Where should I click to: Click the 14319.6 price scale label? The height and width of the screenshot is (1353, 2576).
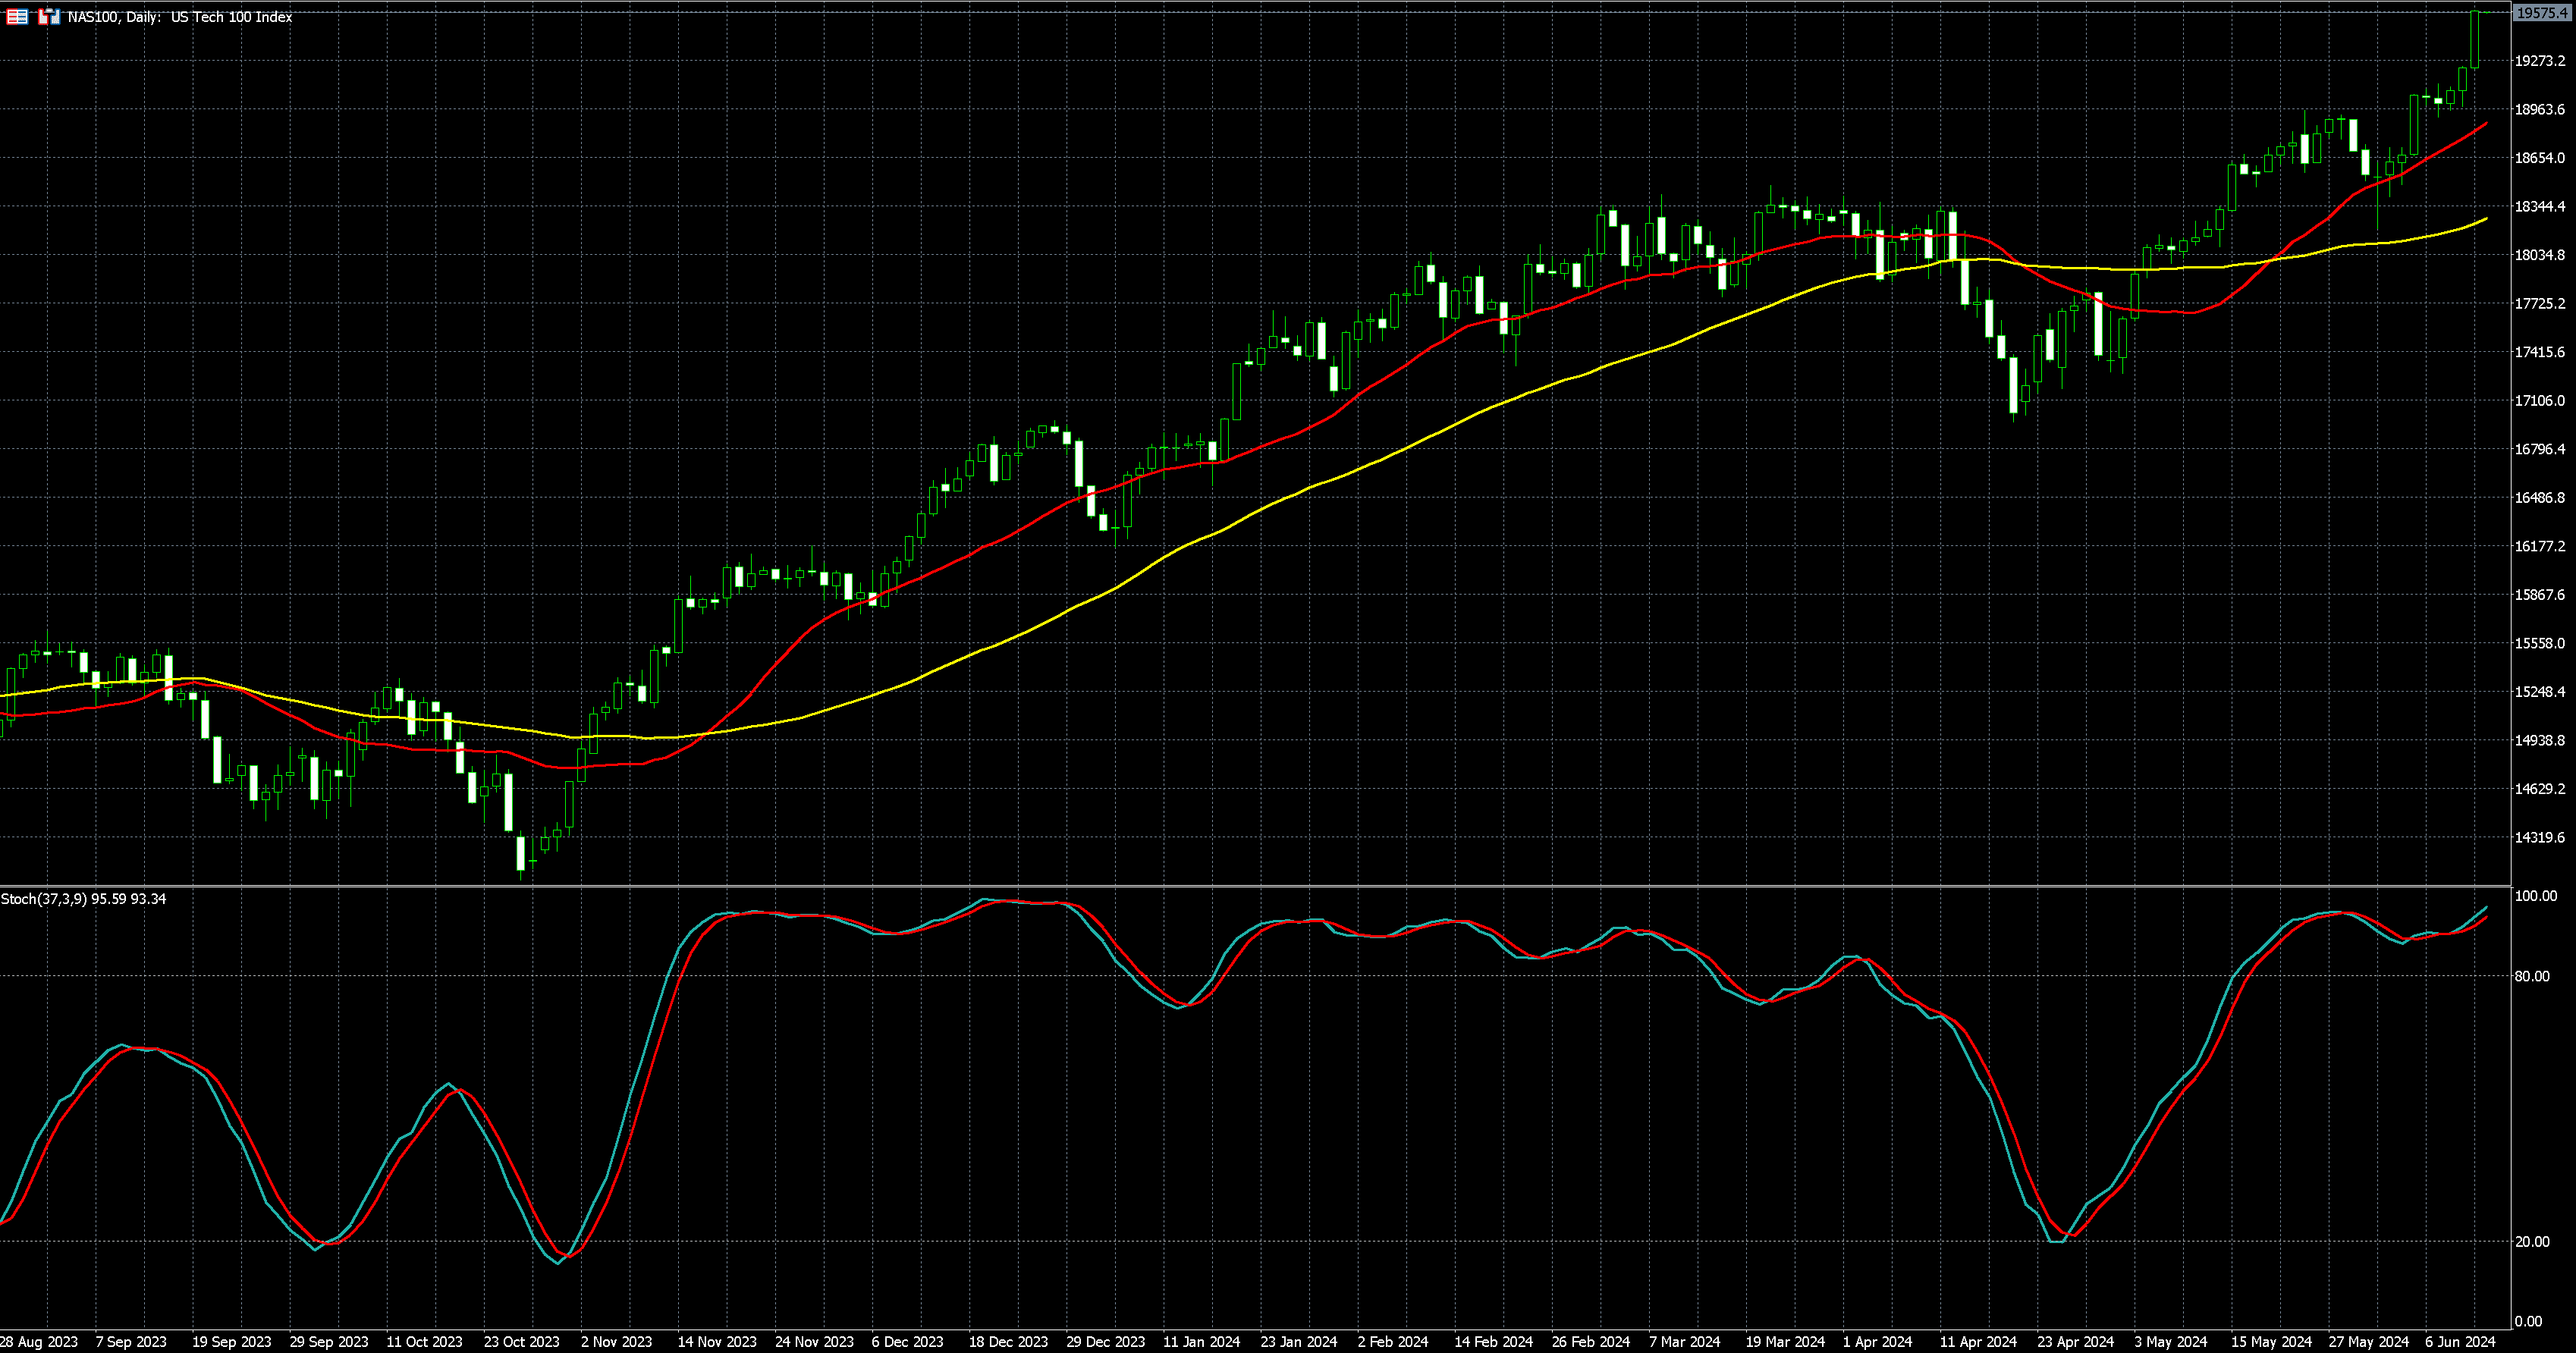click(2539, 838)
